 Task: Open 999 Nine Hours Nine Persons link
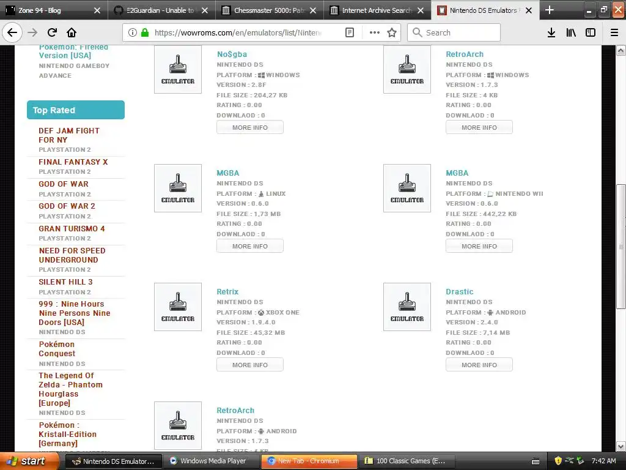point(74,313)
